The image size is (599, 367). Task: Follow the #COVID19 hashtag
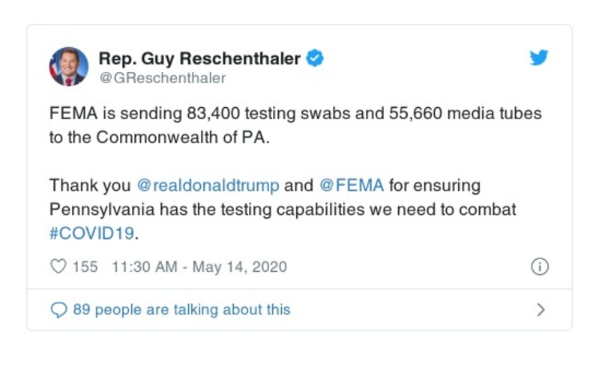click(91, 233)
